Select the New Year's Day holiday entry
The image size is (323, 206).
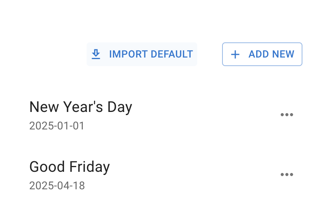pyautogui.click(x=81, y=107)
